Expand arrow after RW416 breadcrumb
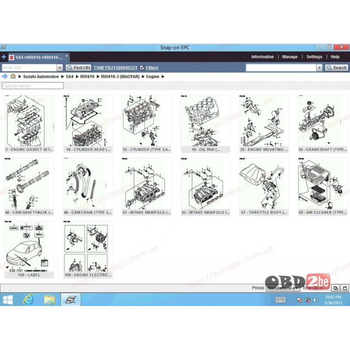The width and height of the screenshot is (350, 350). click(x=98, y=77)
